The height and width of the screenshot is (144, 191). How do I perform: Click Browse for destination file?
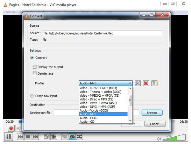[152, 113]
